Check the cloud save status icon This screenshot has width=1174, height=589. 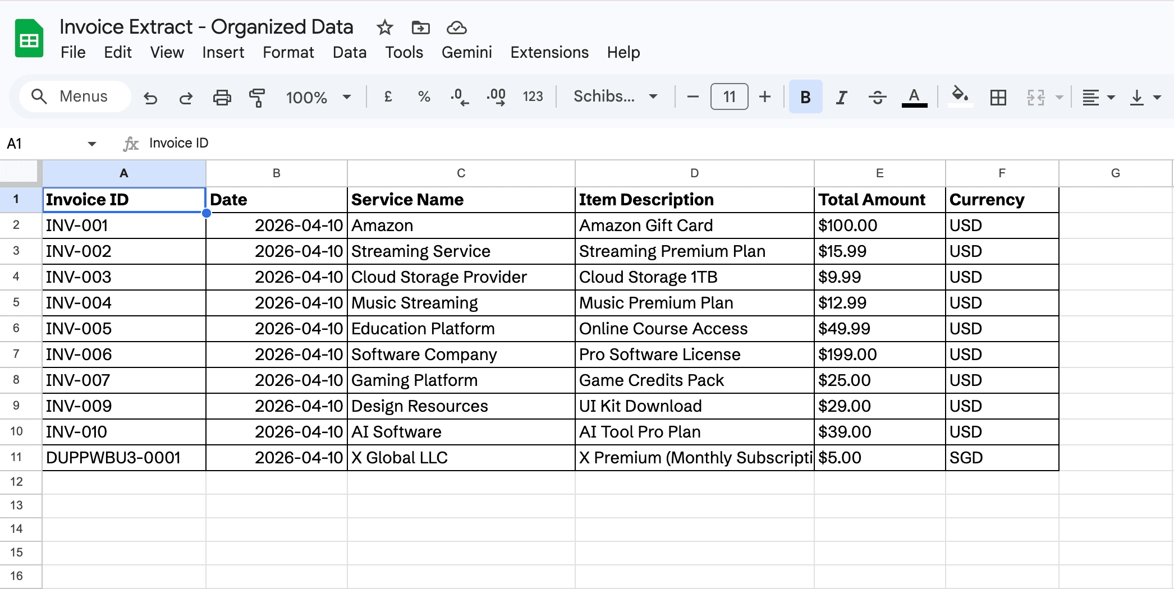pos(457,27)
